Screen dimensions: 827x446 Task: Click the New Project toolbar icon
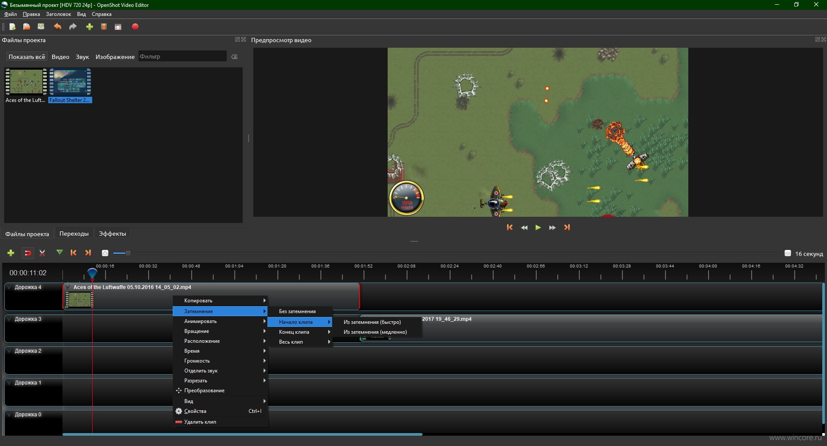point(12,27)
